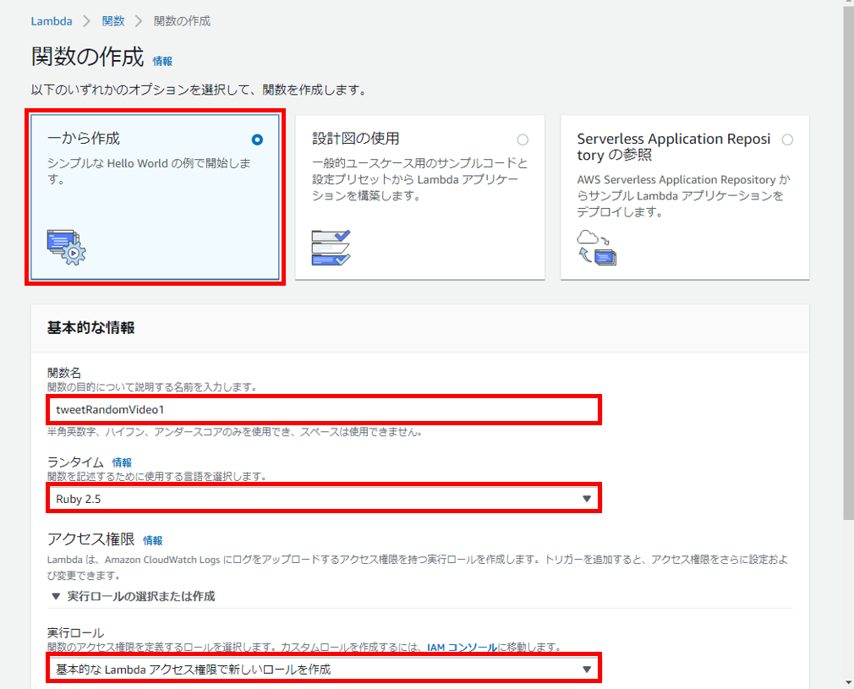Open the 実行ロール dropdown
Screen dimensions: 854x689
click(x=325, y=669)
